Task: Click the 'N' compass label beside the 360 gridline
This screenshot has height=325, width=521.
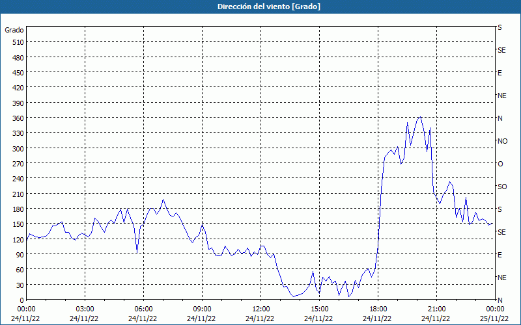Action: click(x=500, y=118)
